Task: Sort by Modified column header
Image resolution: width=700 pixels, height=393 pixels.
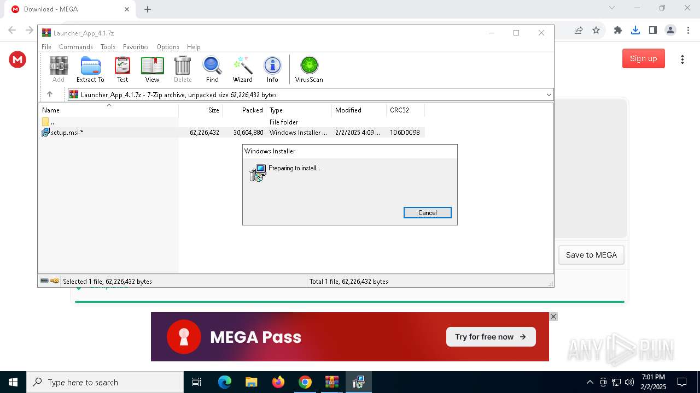Action: click(359, 110)
